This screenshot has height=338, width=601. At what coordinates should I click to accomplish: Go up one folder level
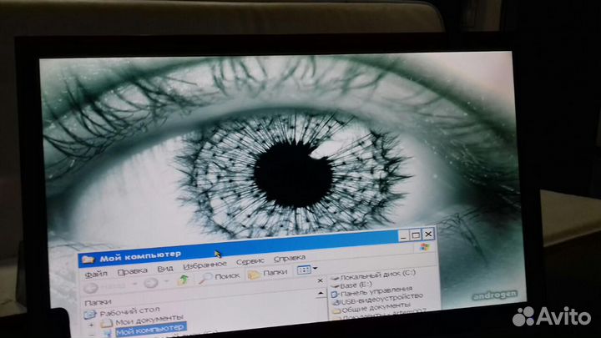pos(183,280)
